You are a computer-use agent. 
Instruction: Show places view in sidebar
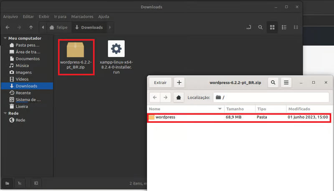coord(7,183)
